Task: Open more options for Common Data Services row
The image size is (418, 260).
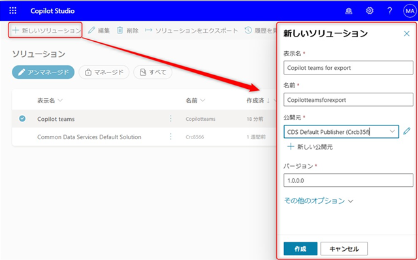Action: tap(170, 137)
